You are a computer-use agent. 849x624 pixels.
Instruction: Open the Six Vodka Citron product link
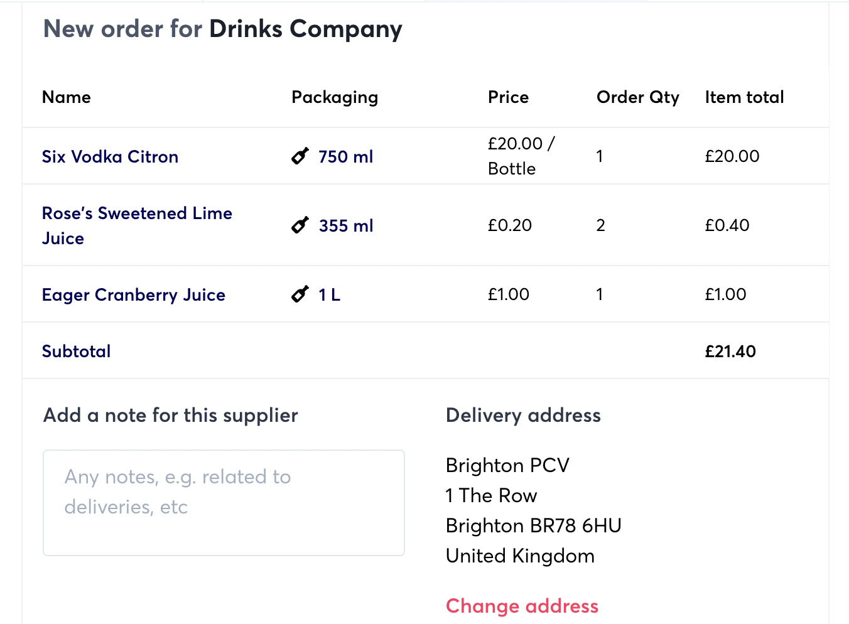(110, 157)
